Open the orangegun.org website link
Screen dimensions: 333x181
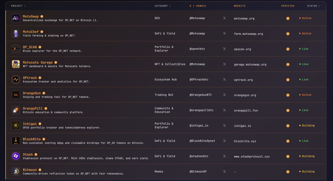pos(245,95)
